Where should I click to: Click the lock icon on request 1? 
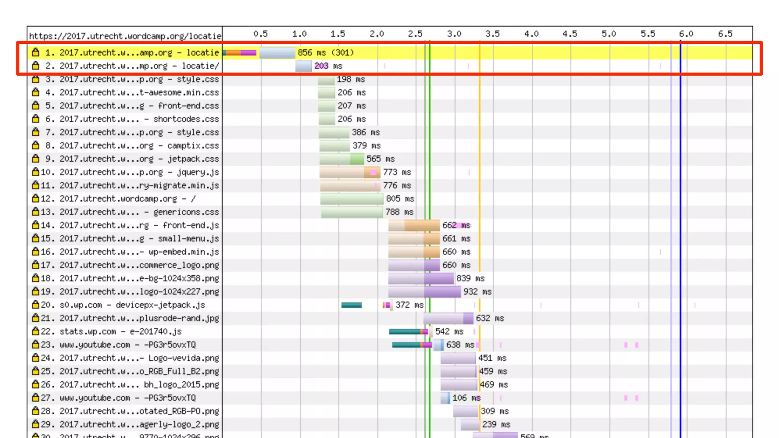[x=36, y=52]
